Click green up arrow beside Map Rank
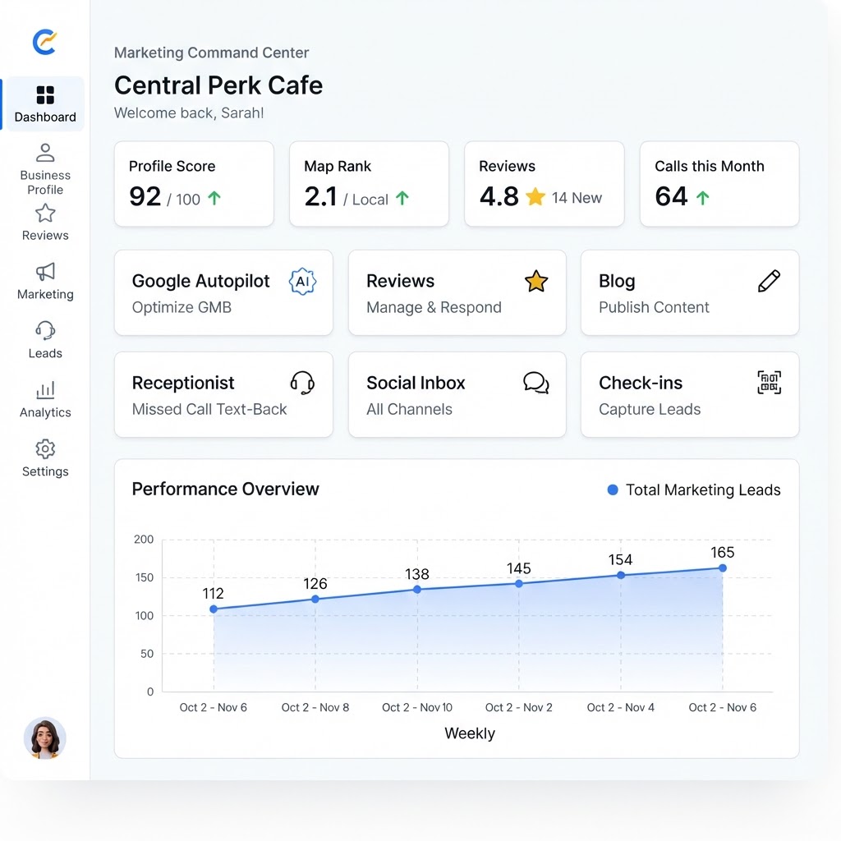841x841 pixels. coord(402,199)
